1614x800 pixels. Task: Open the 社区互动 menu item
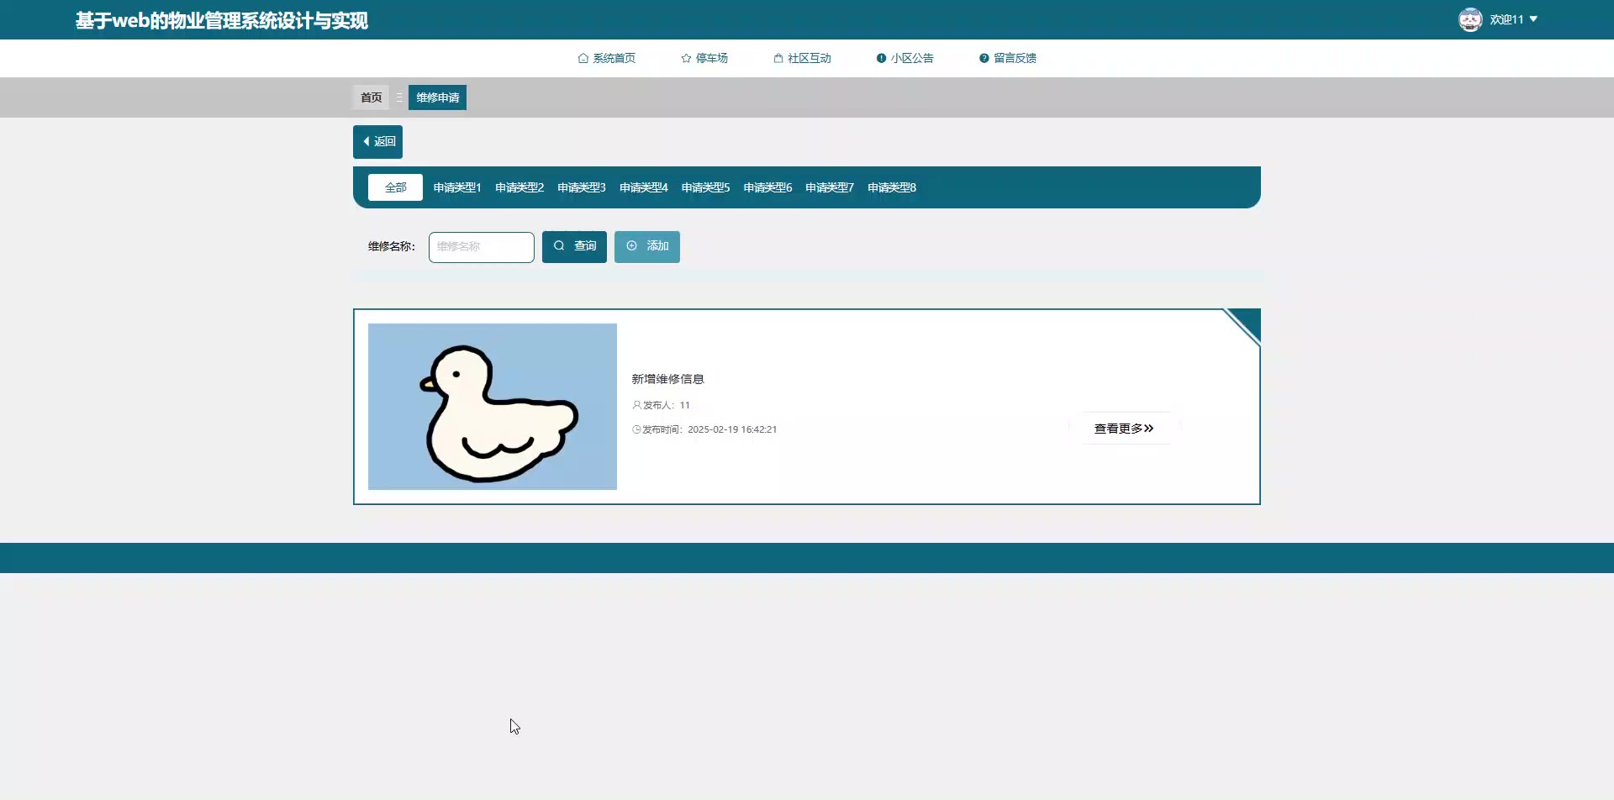[802, 58]
